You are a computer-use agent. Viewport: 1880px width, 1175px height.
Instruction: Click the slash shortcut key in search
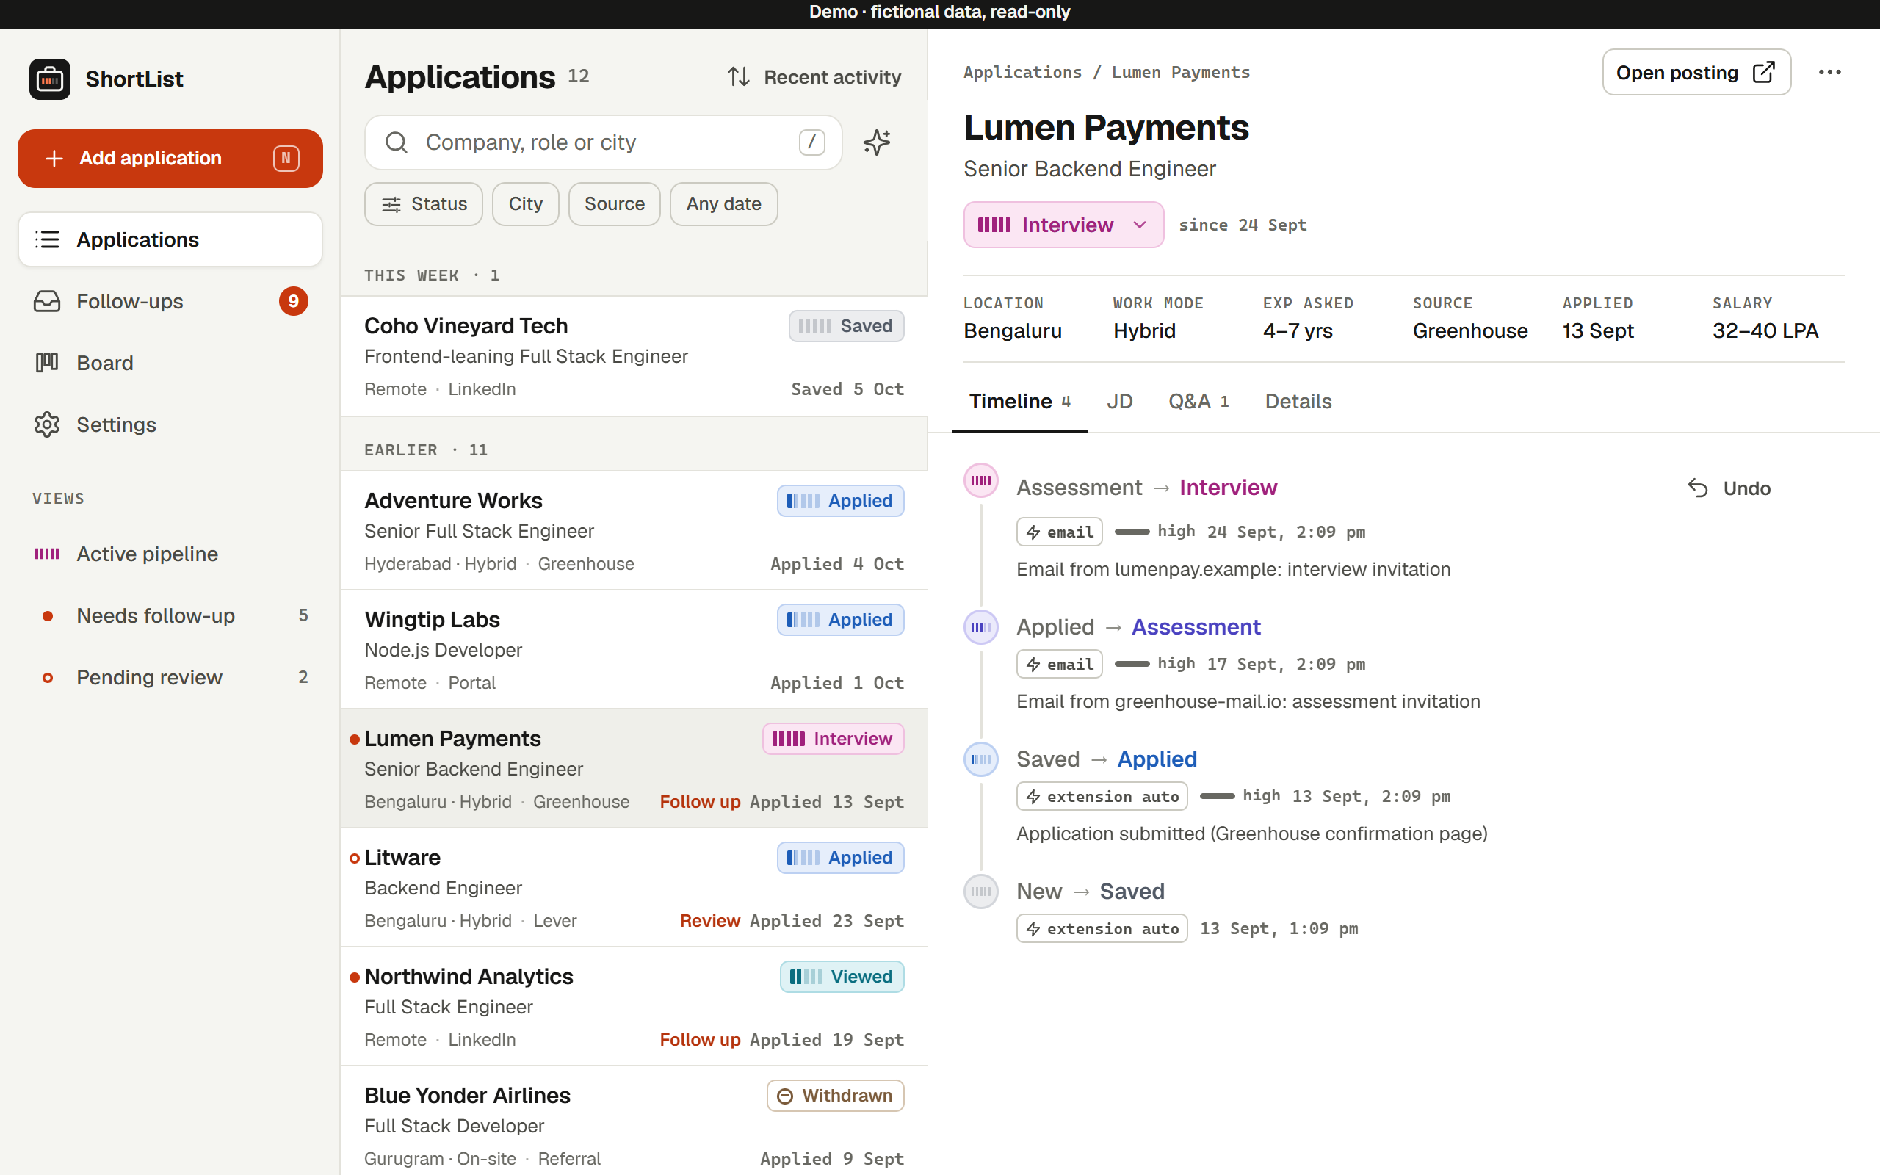(x=811, y=142)
